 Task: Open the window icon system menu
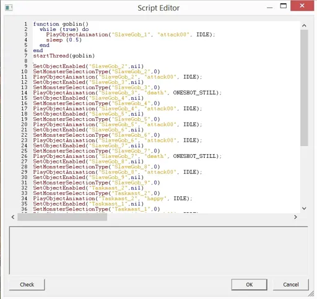click(9, 8)
